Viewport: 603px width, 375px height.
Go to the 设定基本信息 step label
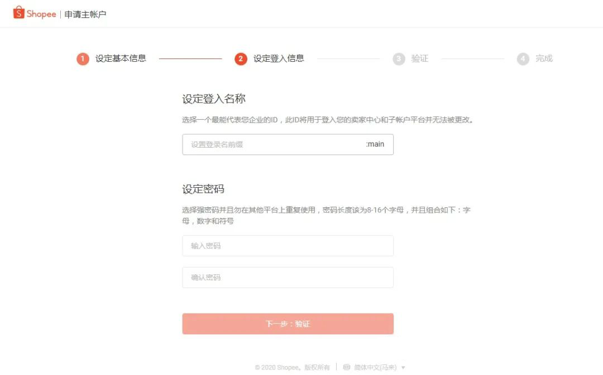tap(121, 59)
